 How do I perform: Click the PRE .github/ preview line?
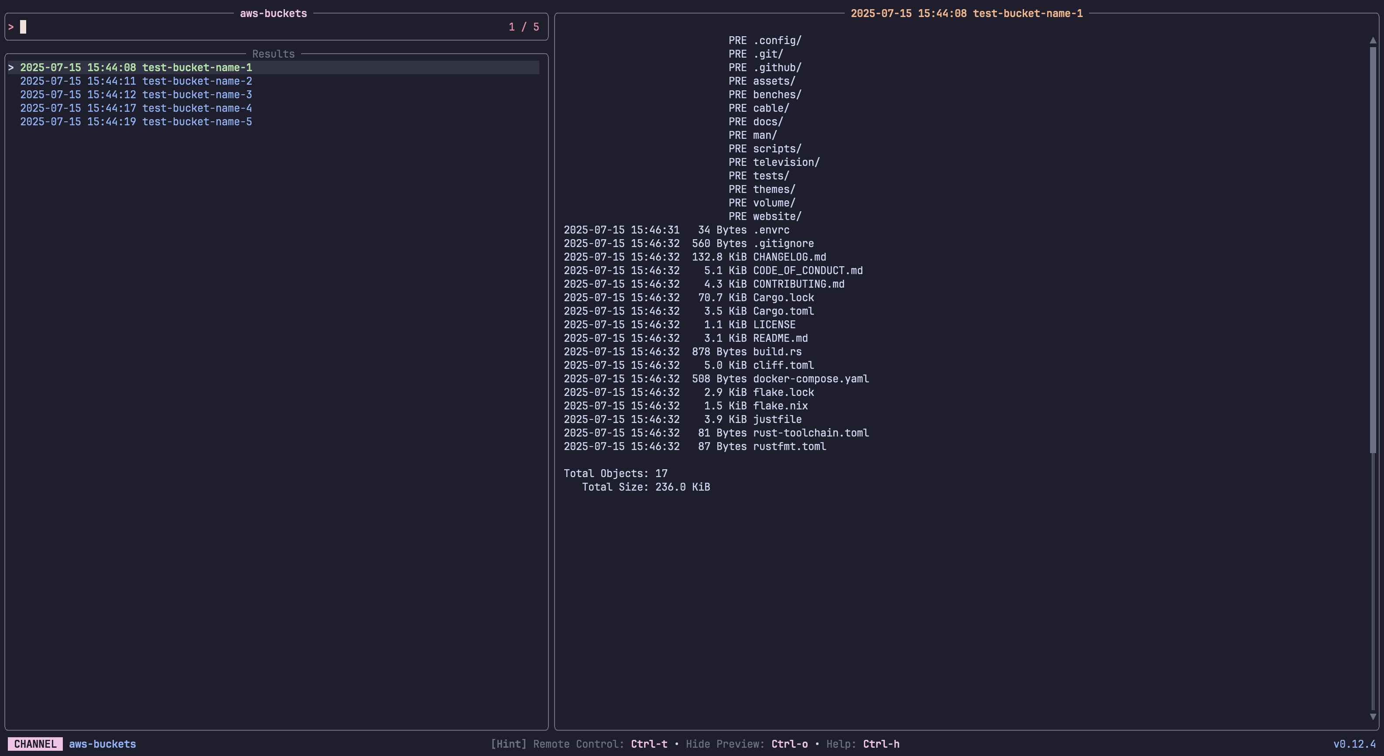pyautogui.click(x=765, y=68)
